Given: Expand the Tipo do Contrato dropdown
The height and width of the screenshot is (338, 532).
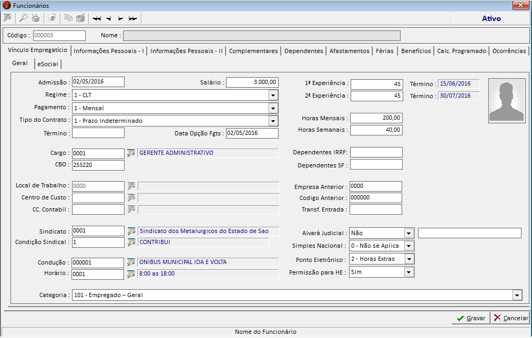Looking at the screenshot, I should pyautogui.click(x=273, y=121).
